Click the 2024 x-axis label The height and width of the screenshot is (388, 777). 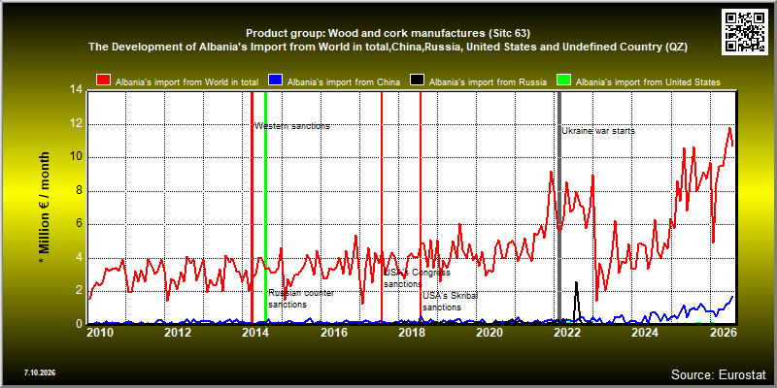tap(645, 332)
